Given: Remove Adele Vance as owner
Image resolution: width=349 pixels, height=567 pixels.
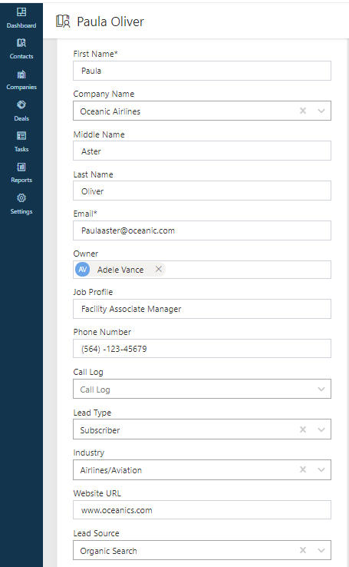Looking at the screenshot, I should (x=159, y=269).
